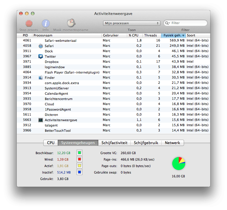Sort by % CPU column header
The width and height of the screenshot is (227, 210).
135,35
